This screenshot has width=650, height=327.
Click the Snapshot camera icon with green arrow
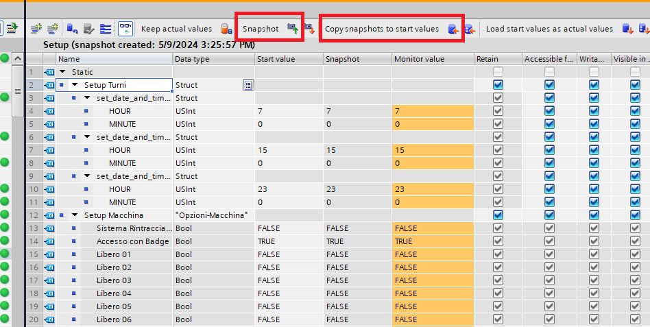point(293,29)
